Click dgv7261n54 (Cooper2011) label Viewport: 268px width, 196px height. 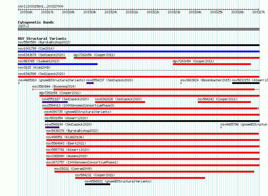click(x=60, y=93)
